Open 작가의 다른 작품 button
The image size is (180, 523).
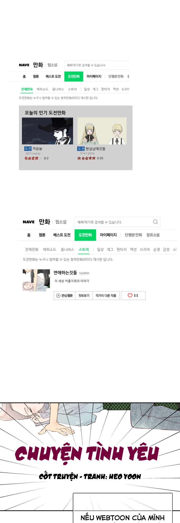106,295
